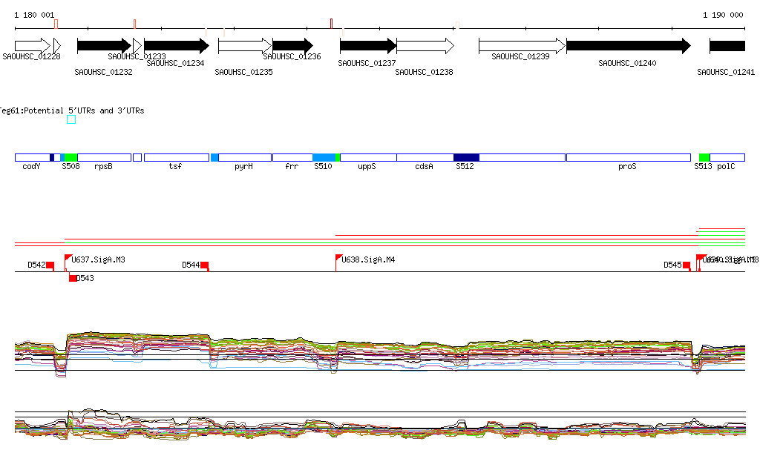Click the light blue S510 segment
The width and height of the screenshot is (760, 453).
click(x=324, y=157)
